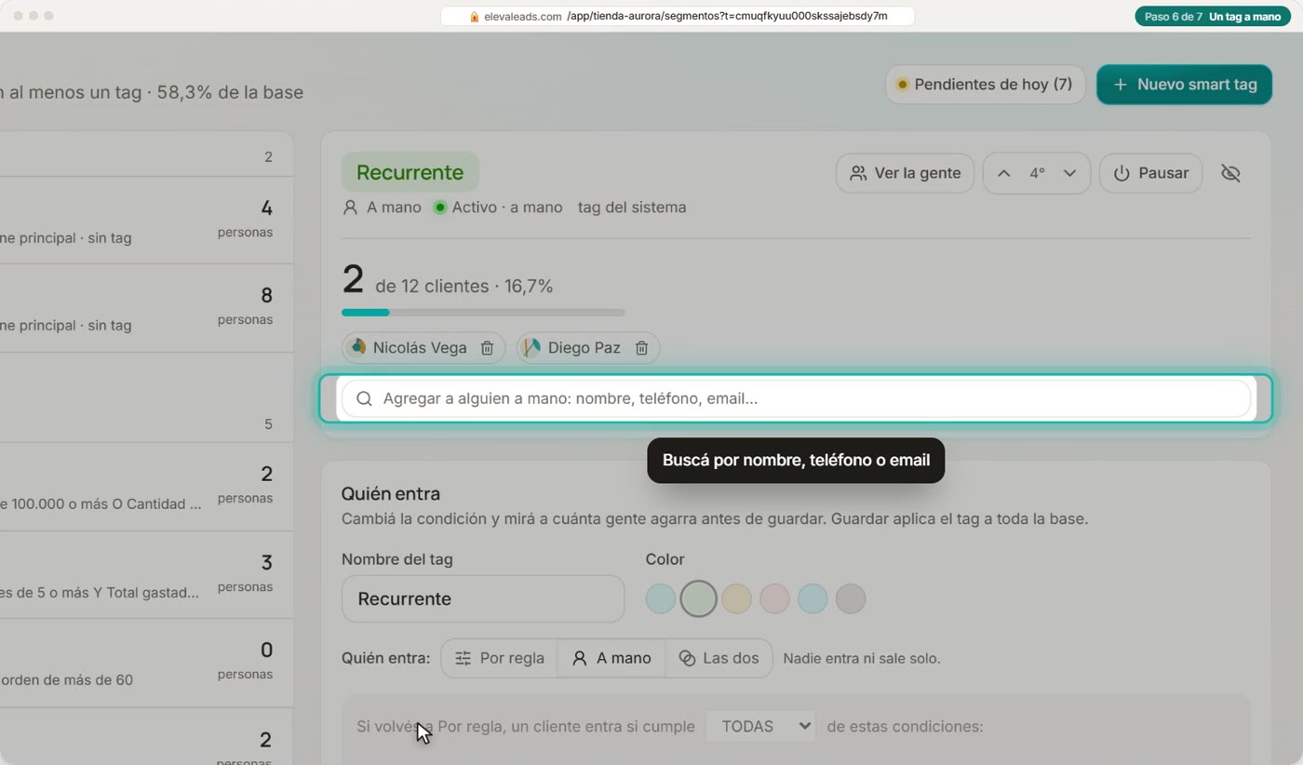This screenshot has width=1303, height=765.
Task: Pause the tag with the Pausar button
Action: click(1150, 173)
